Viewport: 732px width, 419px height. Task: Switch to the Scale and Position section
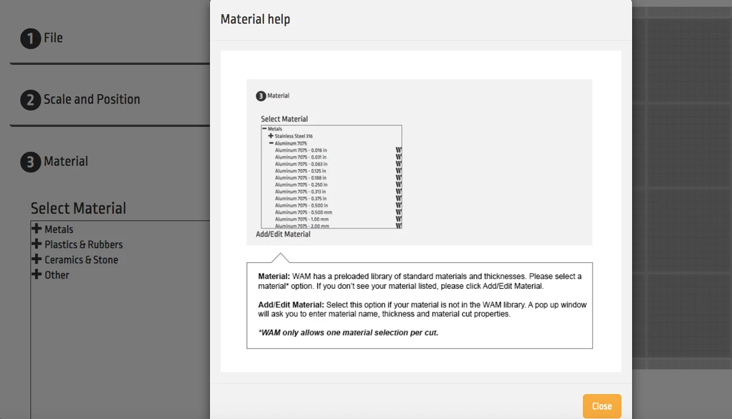tap(92, 99)
